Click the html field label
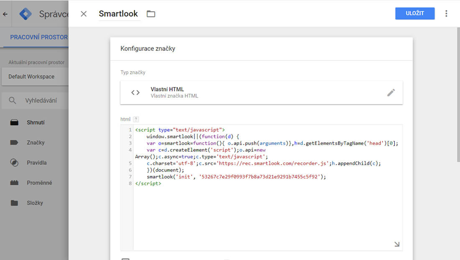 pos(125,119)
